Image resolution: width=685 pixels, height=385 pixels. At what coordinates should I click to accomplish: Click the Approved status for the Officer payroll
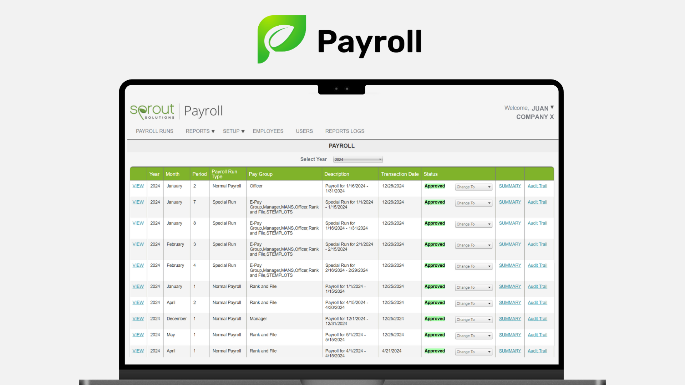click(434, 186)
